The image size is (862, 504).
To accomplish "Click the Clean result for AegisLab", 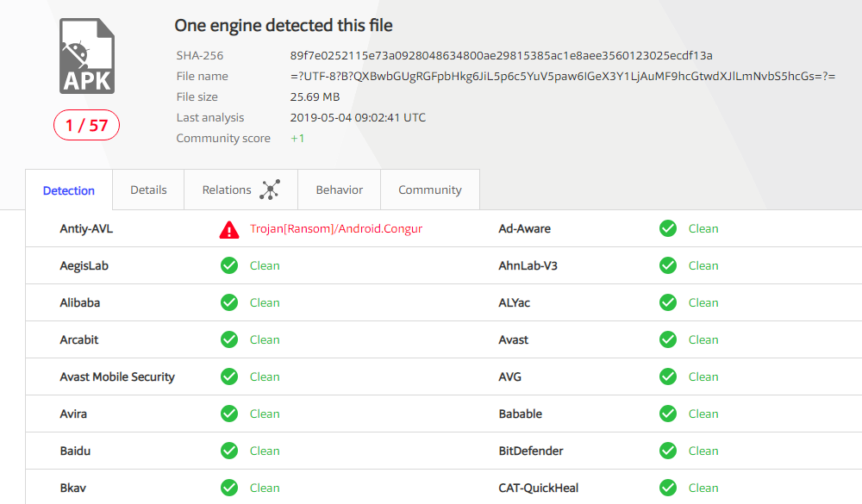I will (265, 265).
